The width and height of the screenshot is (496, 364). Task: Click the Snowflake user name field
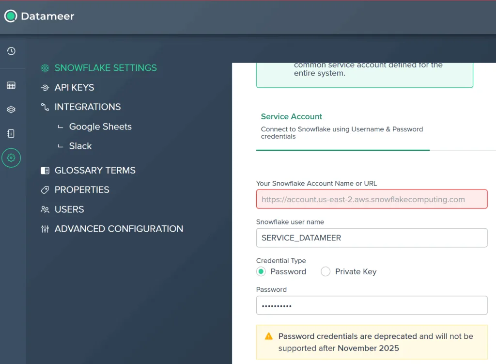372,237
